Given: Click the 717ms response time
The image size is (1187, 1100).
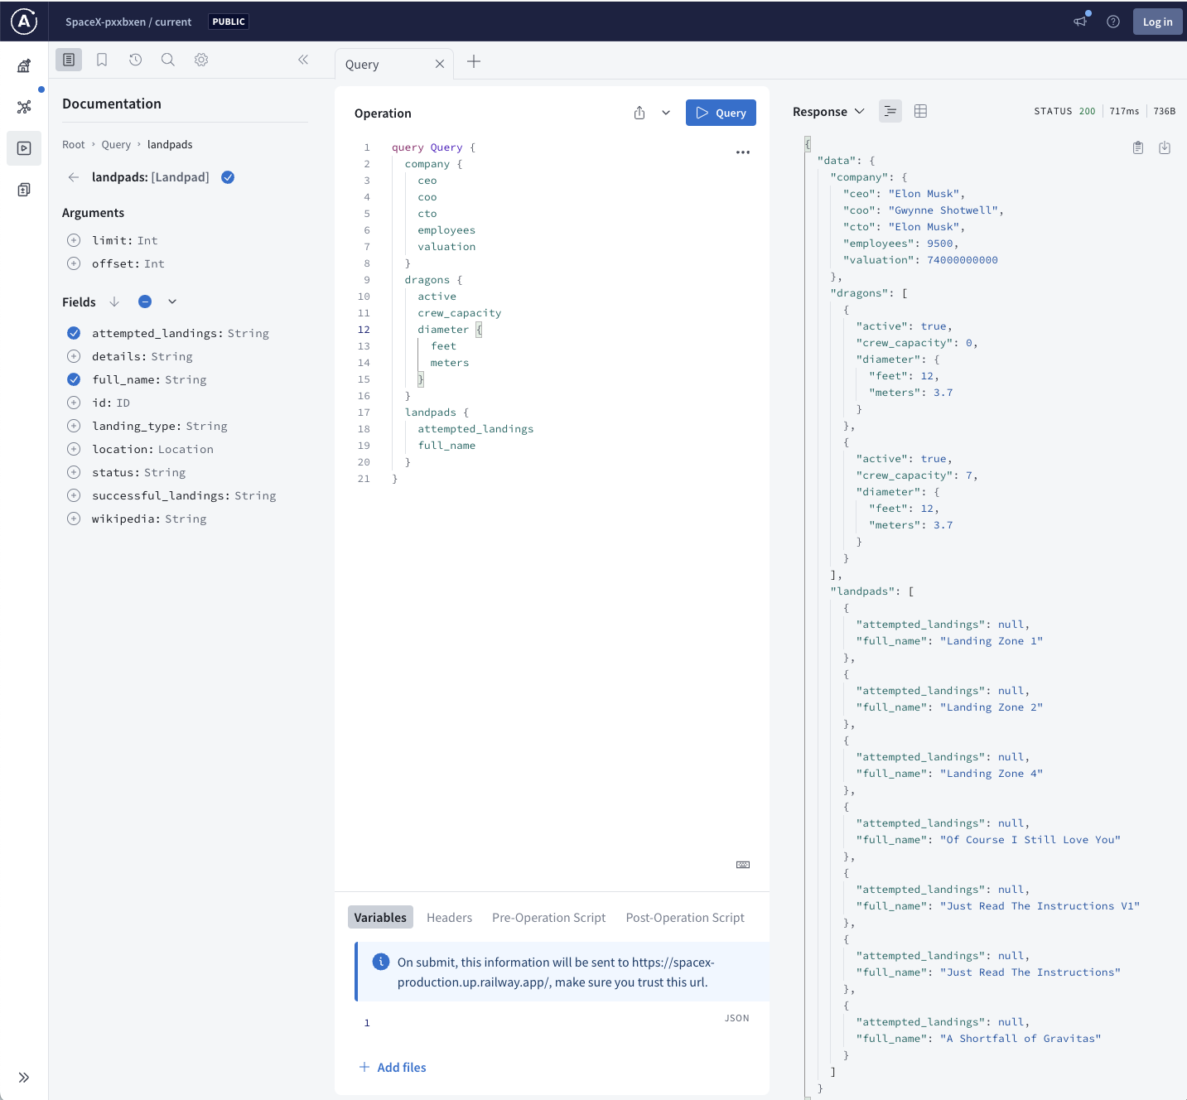Looking at the screenshot, I should (1124, 111).
